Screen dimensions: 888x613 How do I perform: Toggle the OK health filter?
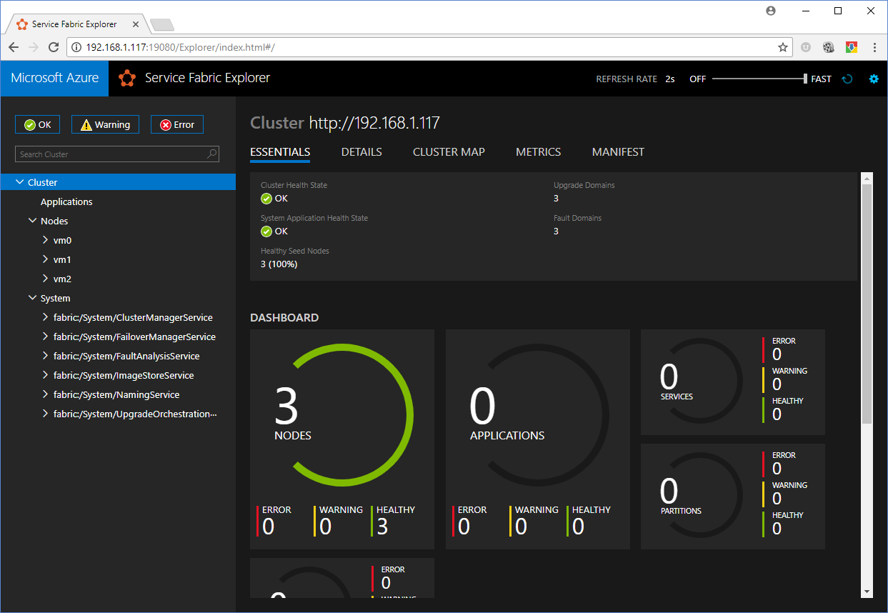tap(38, 124)
